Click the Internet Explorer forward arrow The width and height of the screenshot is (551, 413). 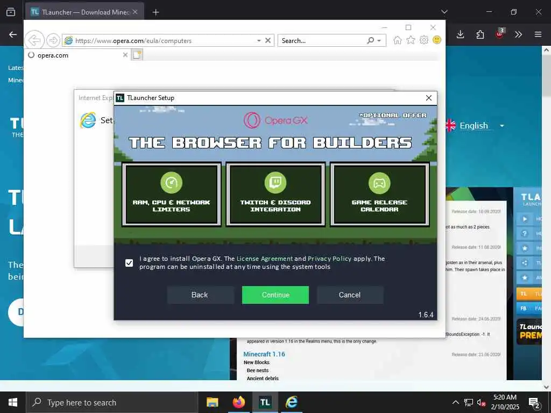pyautogui.click(x=53, y=40)
